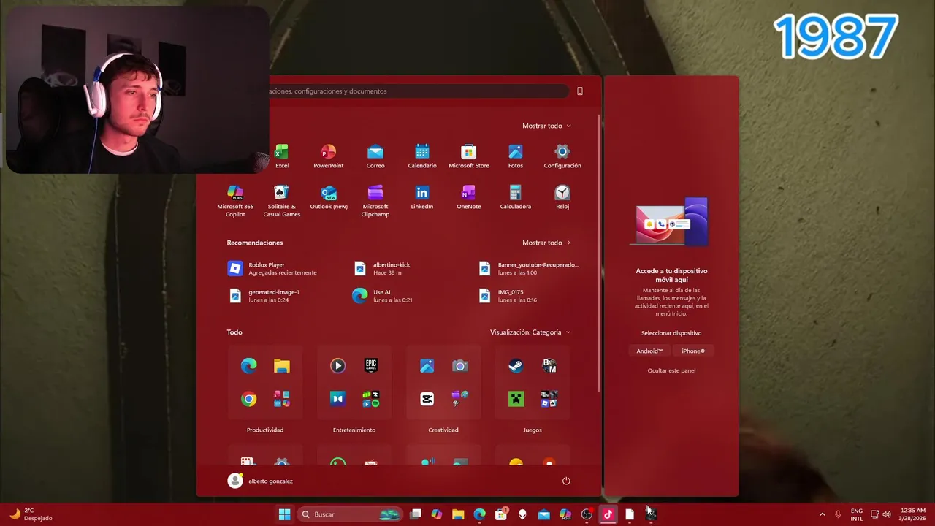Open Steam in Juegos group
935x526 pixels.
tap(516, 366)
